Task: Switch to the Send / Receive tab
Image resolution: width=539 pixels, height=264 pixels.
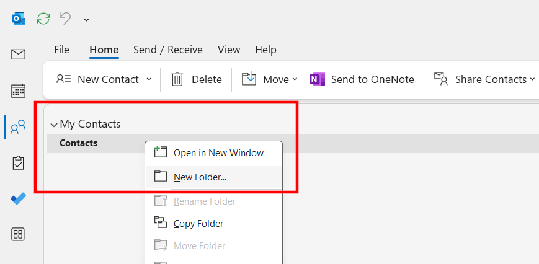Action: point(168,50)
